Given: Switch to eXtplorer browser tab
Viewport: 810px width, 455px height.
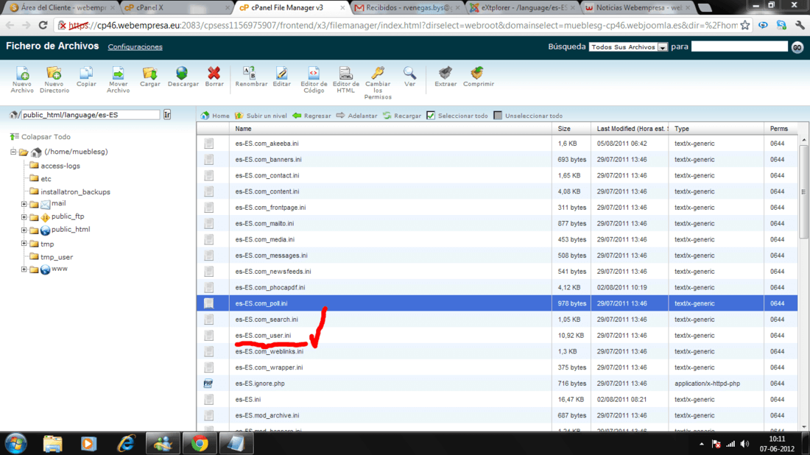Looking at the screenshot, I should [522, 8].
